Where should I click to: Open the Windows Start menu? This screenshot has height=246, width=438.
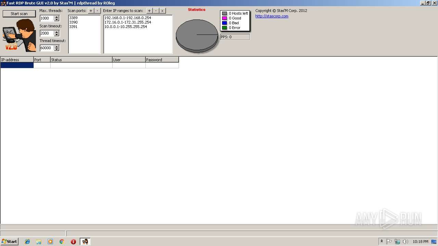pos(9,242)
